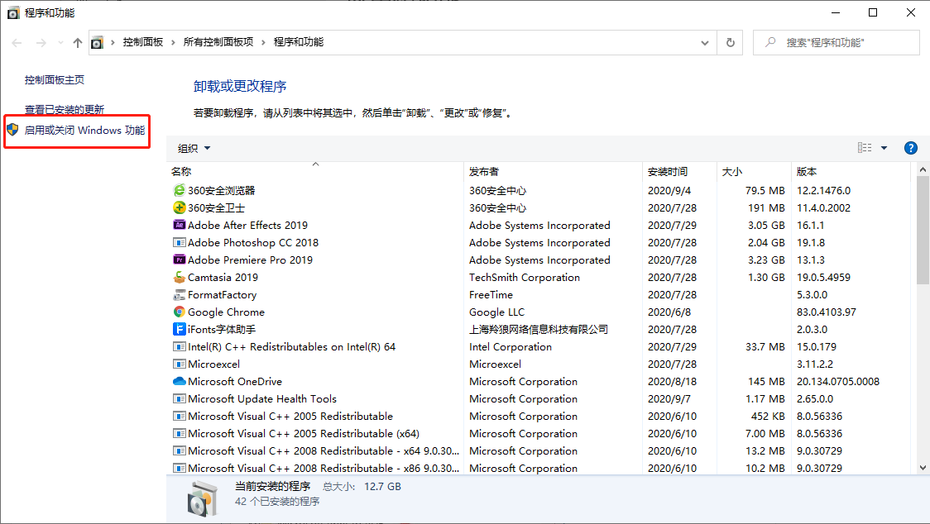Open the 组织 dropdown menu

[194, 149]
